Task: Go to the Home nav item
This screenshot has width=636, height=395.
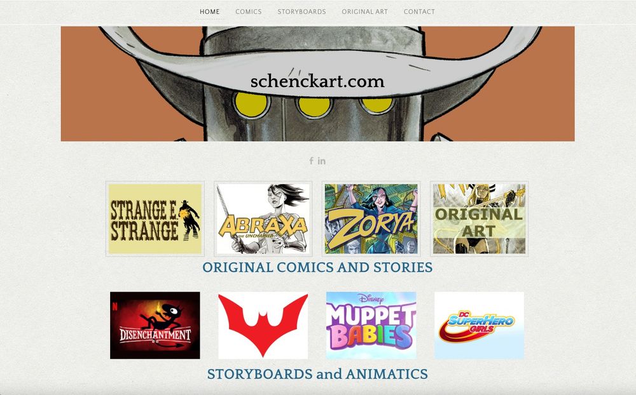Action: coord(210,12)
